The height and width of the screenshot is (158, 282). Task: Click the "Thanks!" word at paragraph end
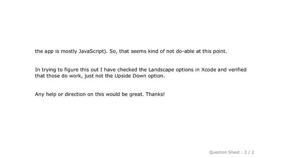coord(155,94)
